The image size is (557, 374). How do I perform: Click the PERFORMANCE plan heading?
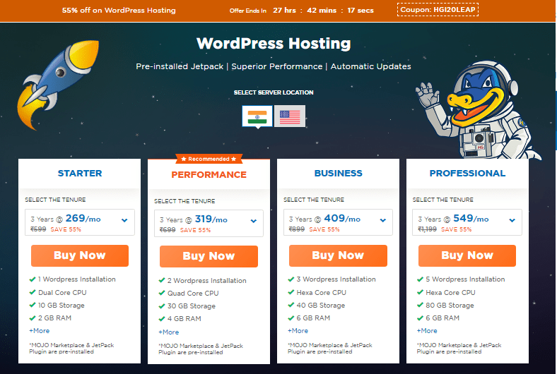(209, 175)
